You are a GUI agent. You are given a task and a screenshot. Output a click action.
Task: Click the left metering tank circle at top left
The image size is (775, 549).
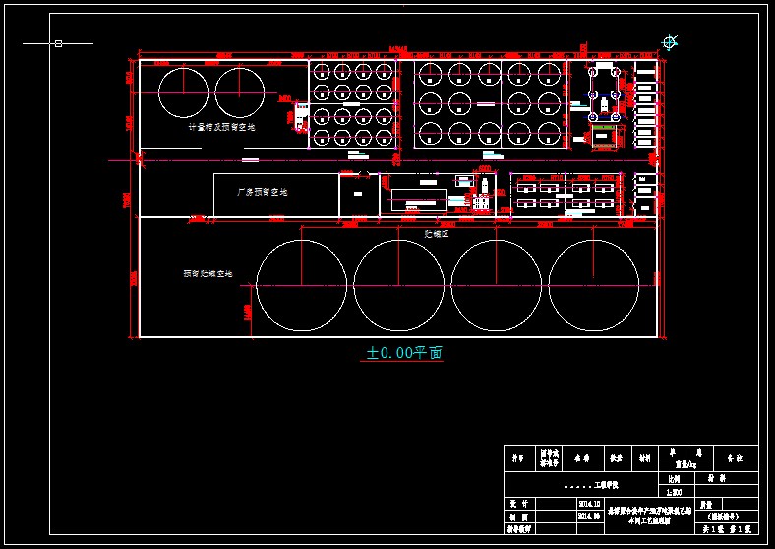(184, 91)
